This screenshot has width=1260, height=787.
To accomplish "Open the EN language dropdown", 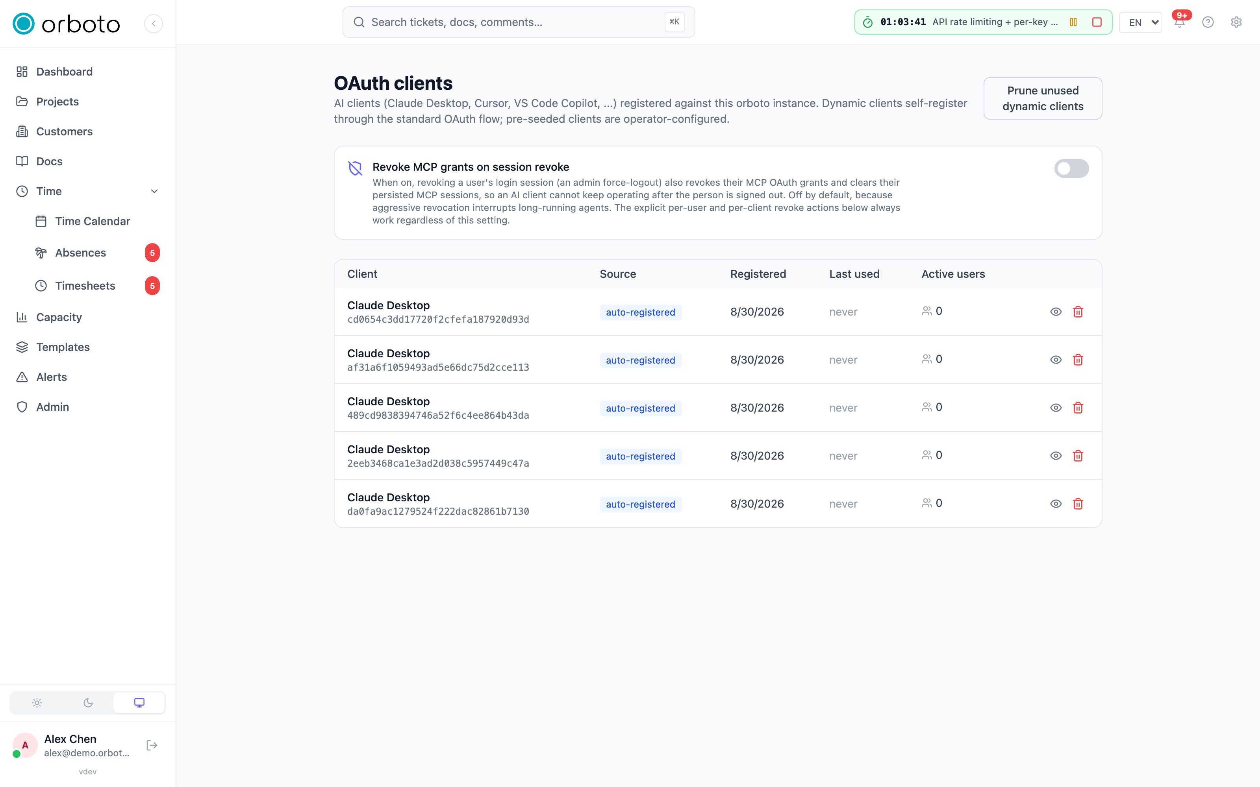I will pyautogui.click(x=1140, y=22).
